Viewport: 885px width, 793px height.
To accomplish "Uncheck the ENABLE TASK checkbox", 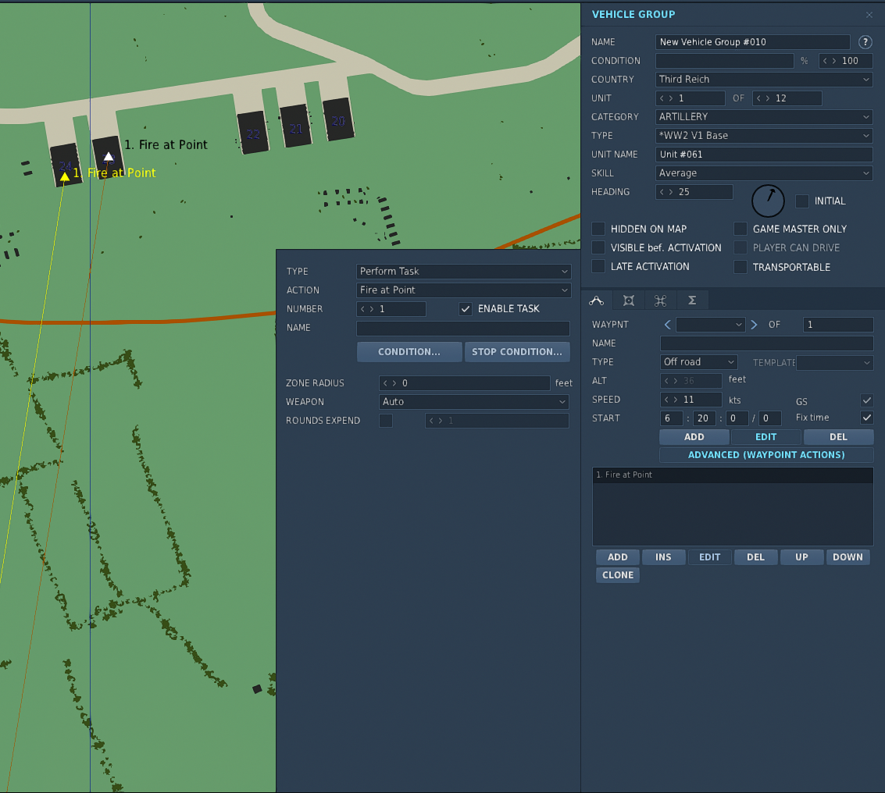I will click(x=465, y=308).
